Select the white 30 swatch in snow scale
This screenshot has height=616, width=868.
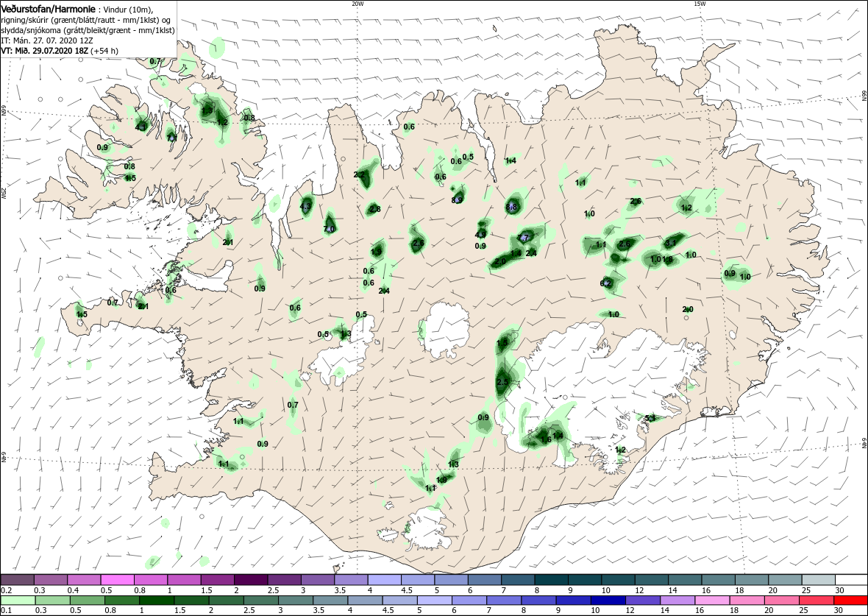851,580
